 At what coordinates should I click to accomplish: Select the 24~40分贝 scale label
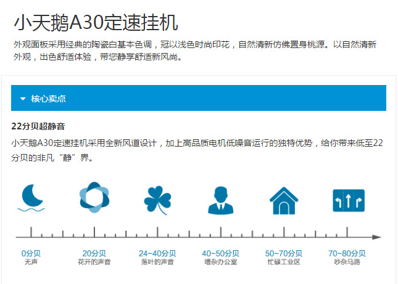point(157,253)
